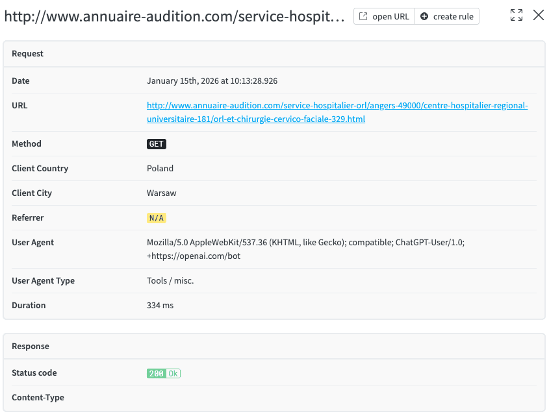Select the Client Country value Poland
549x414 pixels.
pos(160,168)
